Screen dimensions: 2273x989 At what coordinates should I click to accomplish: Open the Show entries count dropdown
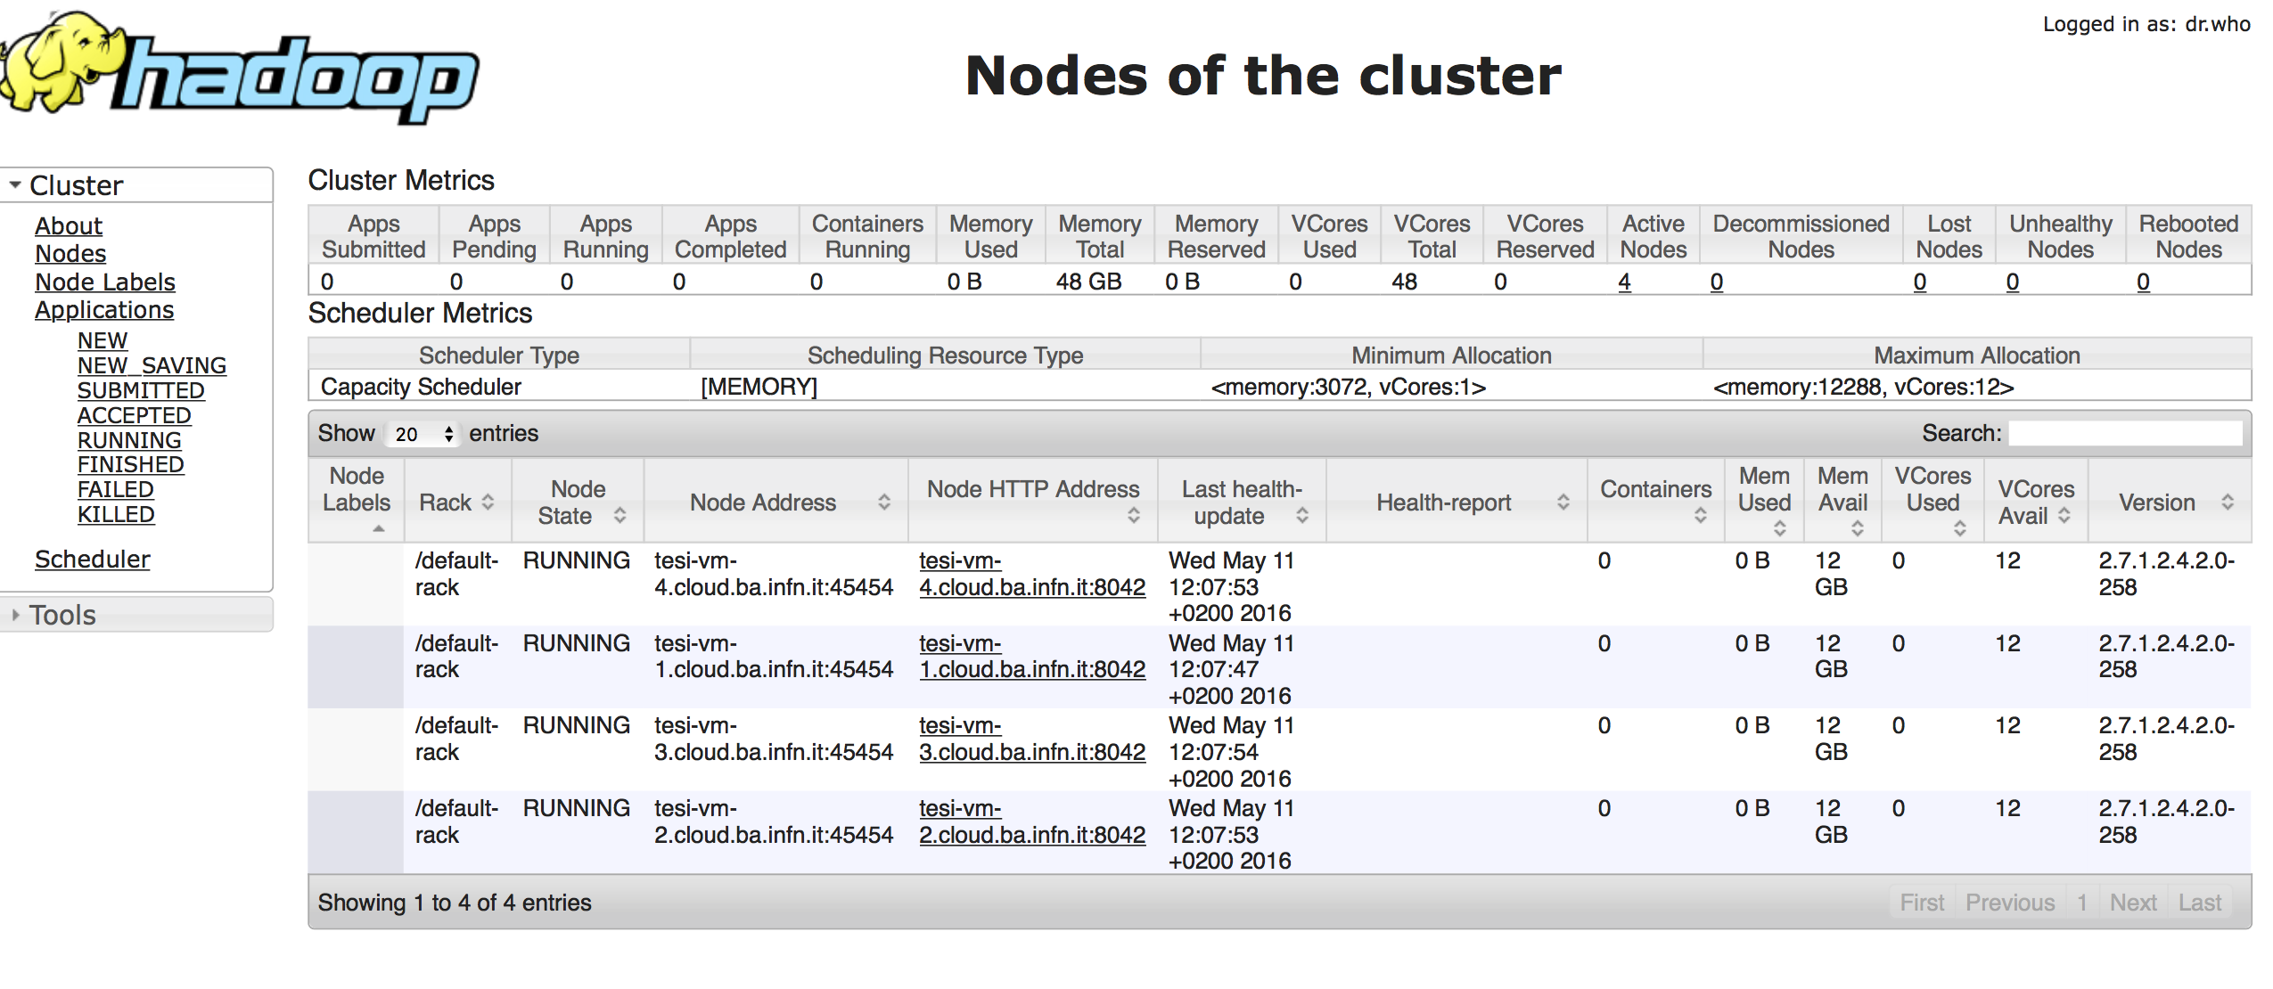coord(423,434)
